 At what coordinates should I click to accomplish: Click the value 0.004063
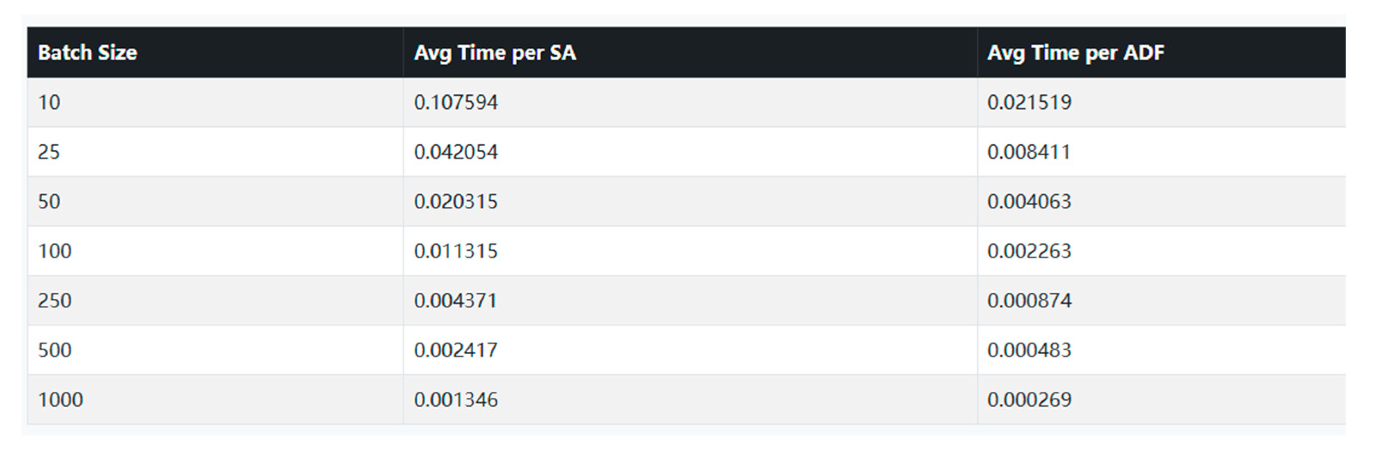(x=1029, y=202)
